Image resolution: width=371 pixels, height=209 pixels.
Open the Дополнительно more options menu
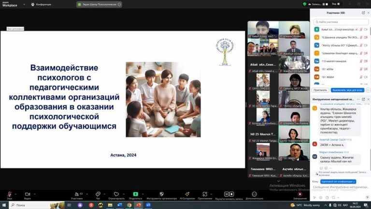tap(254, 194)
